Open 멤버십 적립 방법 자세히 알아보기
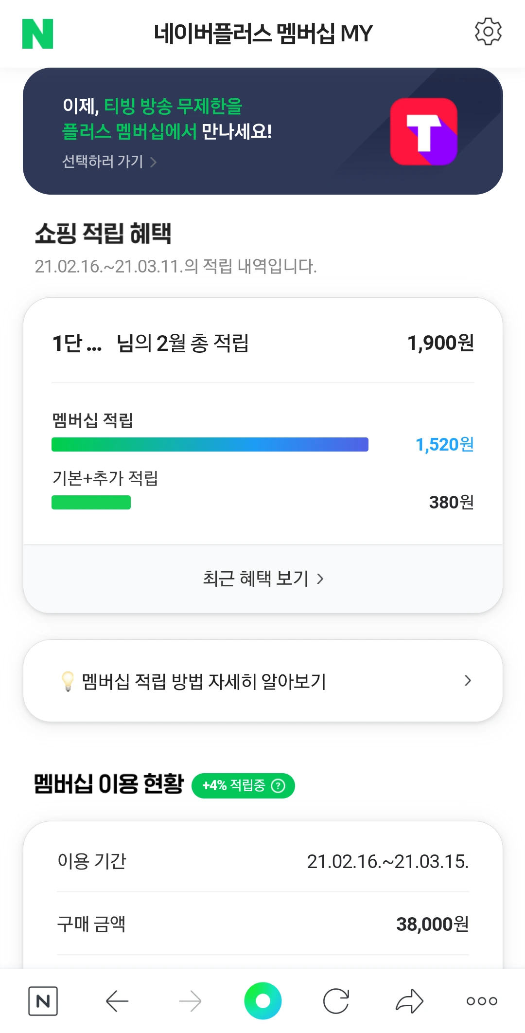The image size is (525, 1033). [204, 681]
